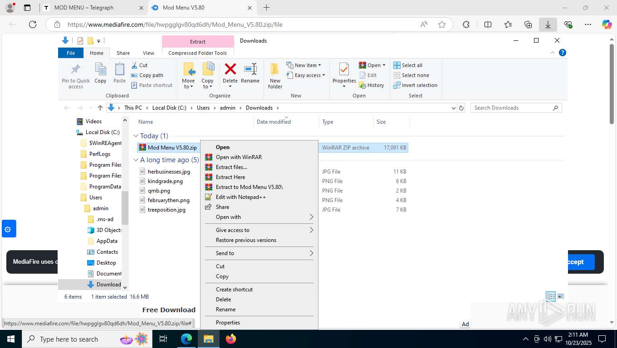Click taskbar search box
This screenshot has width=617, height=348.
click(x=87, y=339)
